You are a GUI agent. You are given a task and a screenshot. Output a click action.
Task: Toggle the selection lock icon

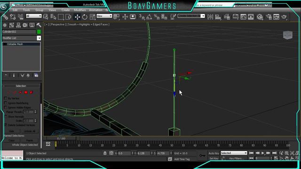(x=105, y=153)
